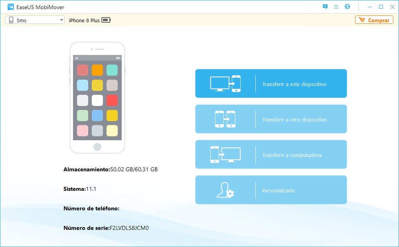This screenshot has height=247, width=399.
Task: Click the Número de teléfono label
Action: pyautogui.click(x=91, y=209)
